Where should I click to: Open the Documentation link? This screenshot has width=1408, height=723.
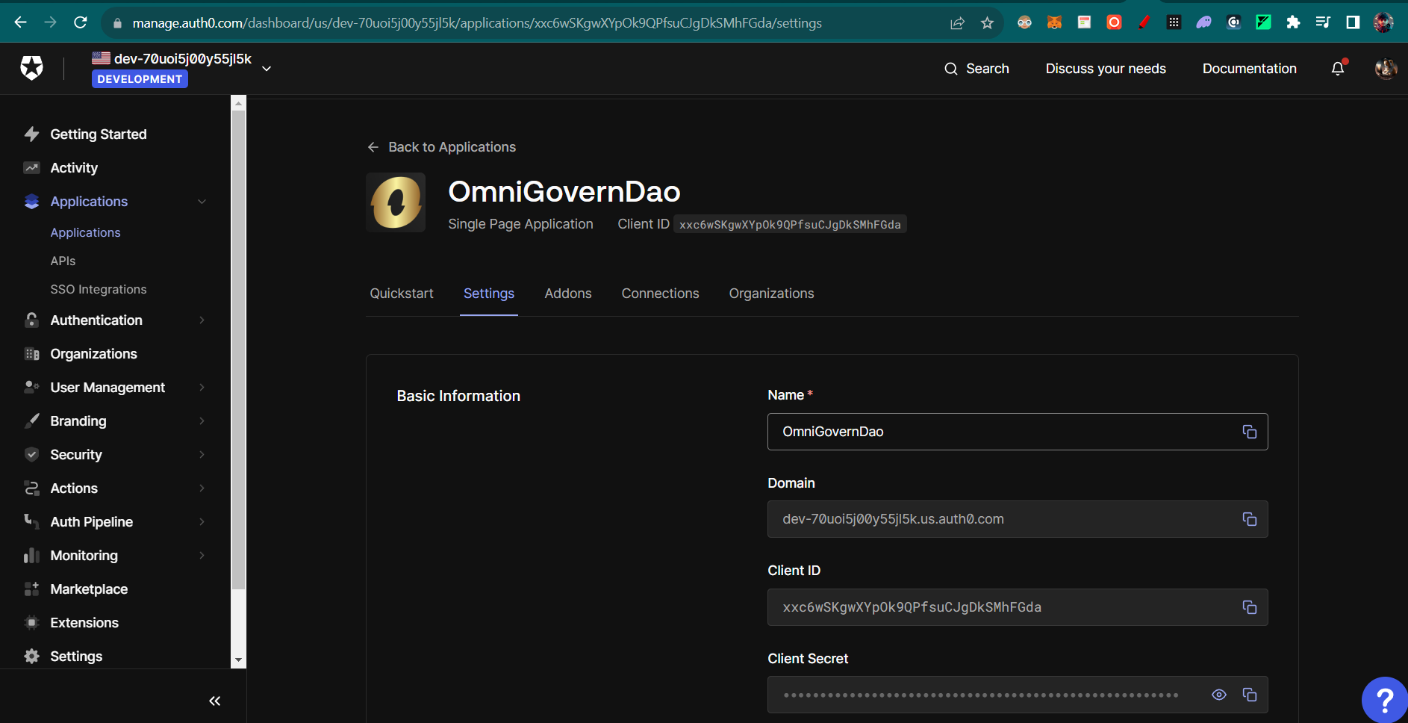(1249, 68)
